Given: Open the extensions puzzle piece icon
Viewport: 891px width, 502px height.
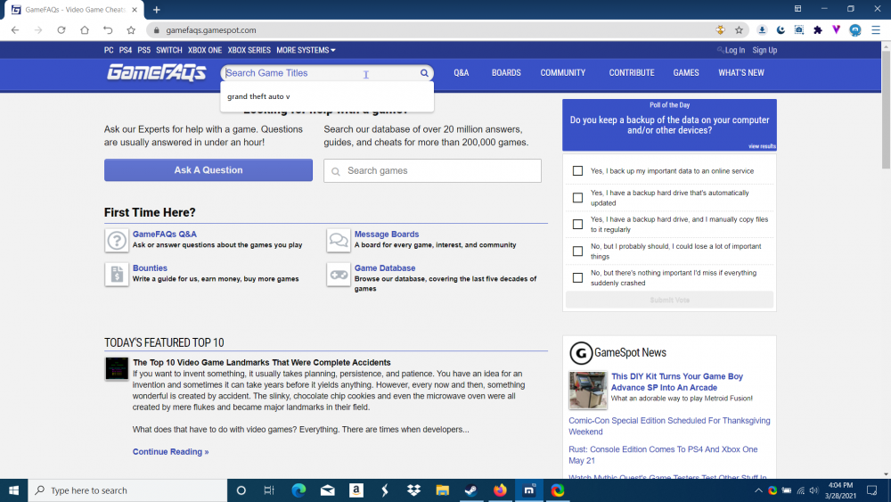Looking at the screenshot, I should [x=818, y=30].
